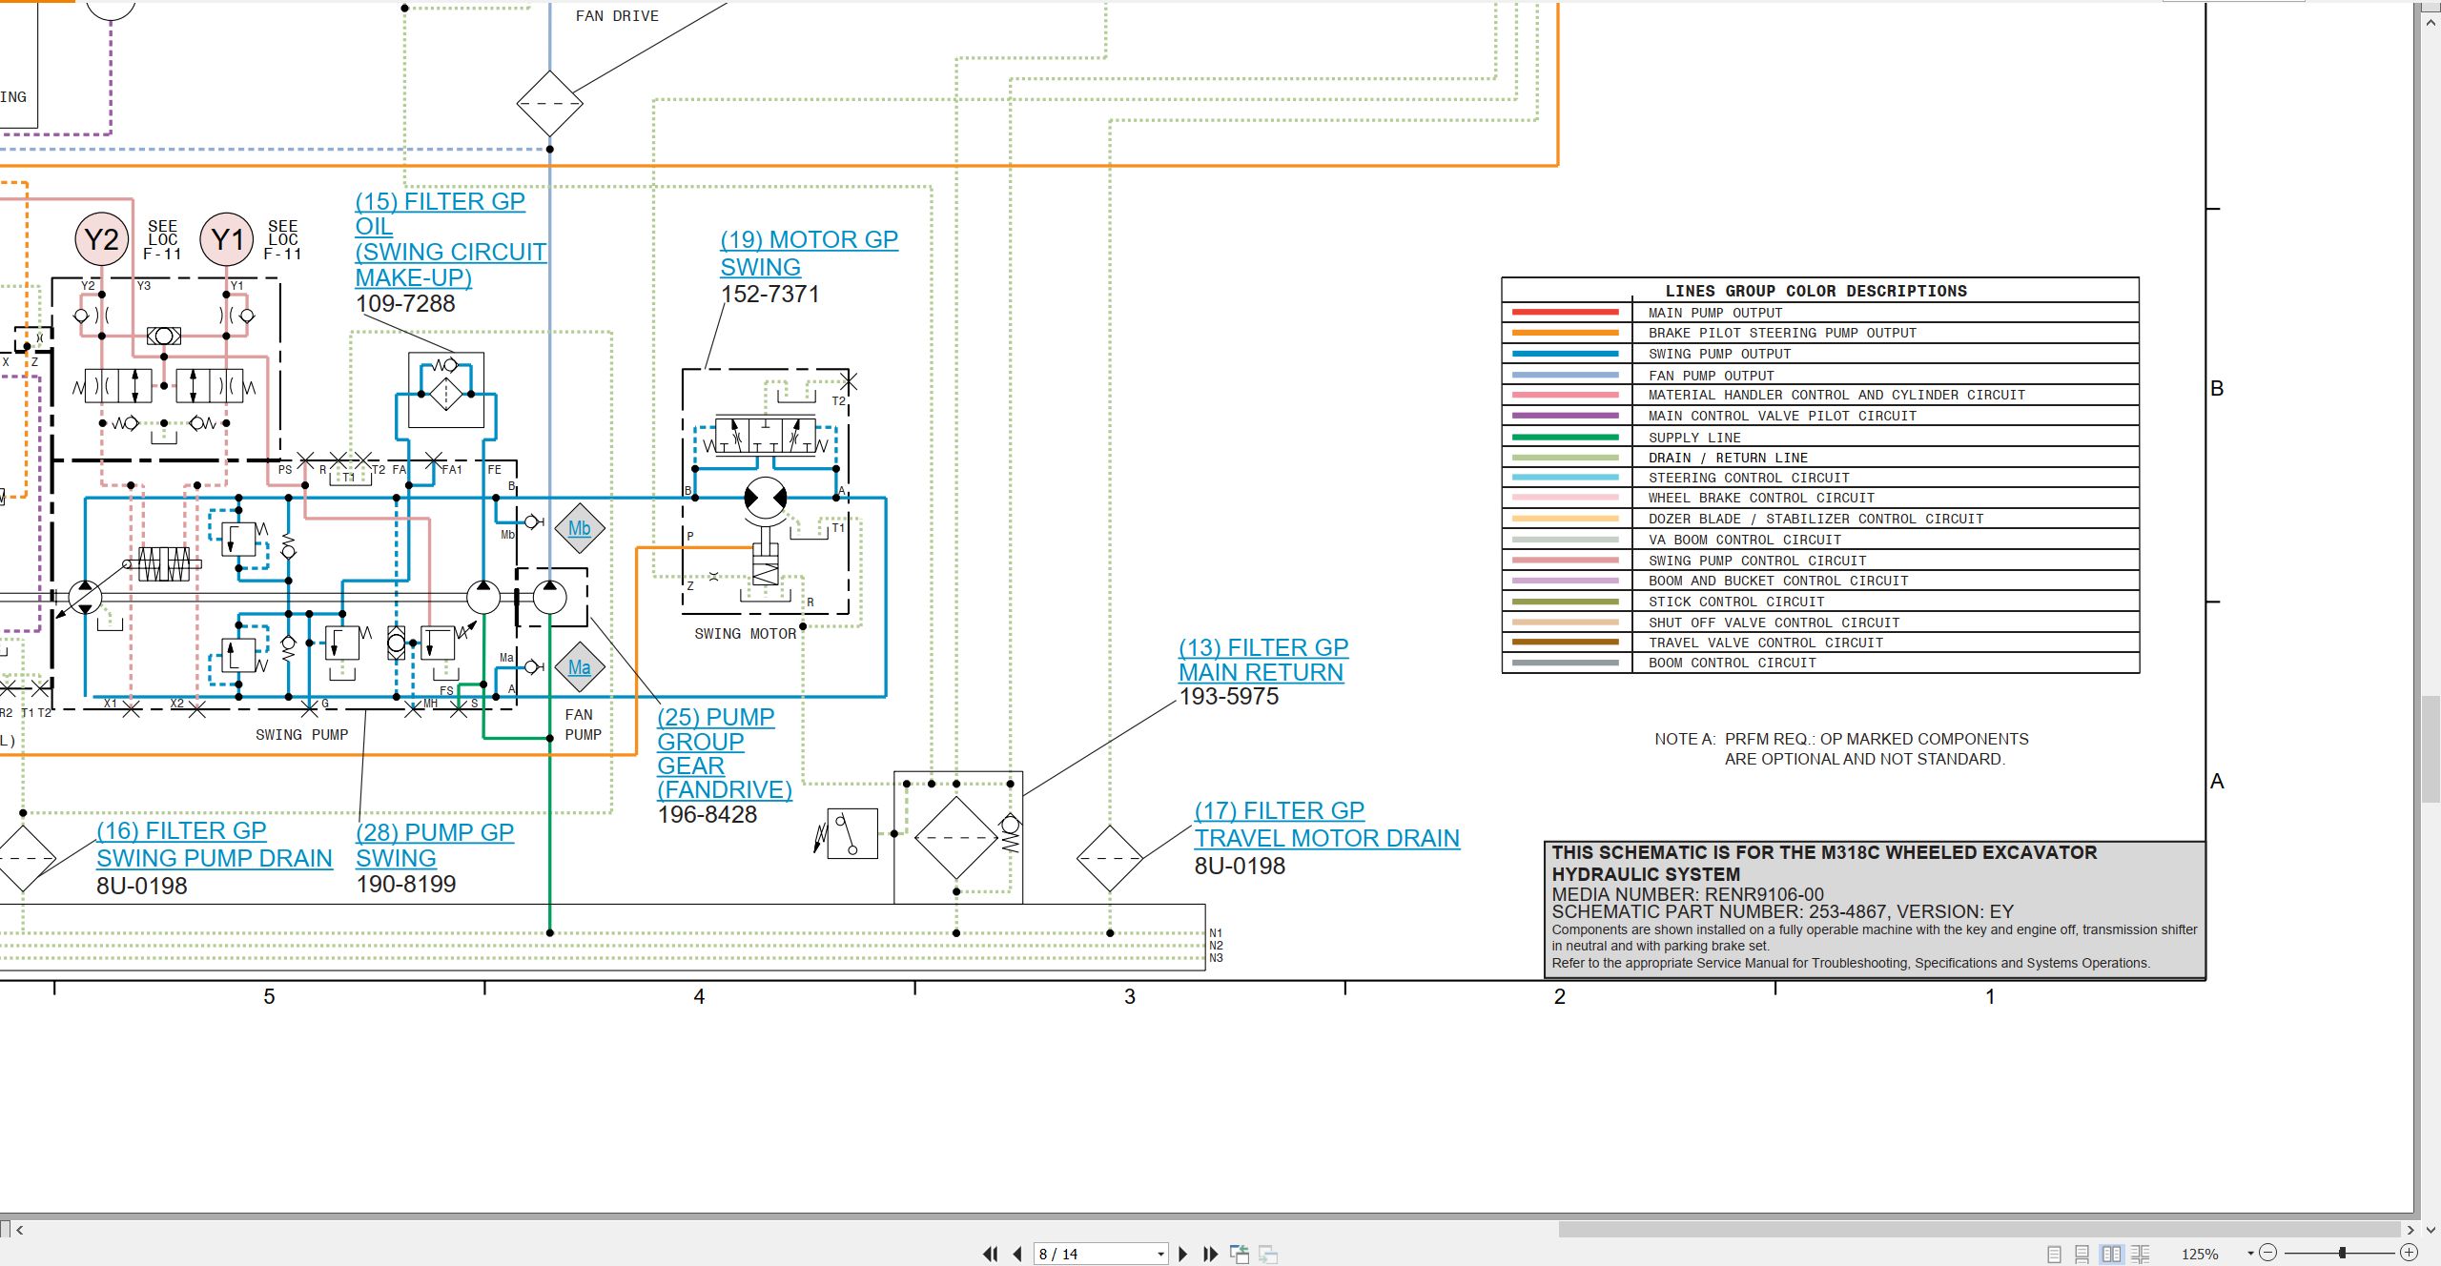Click the zoom in plus icon

pyautogui.click(x=2410, y=1253)
